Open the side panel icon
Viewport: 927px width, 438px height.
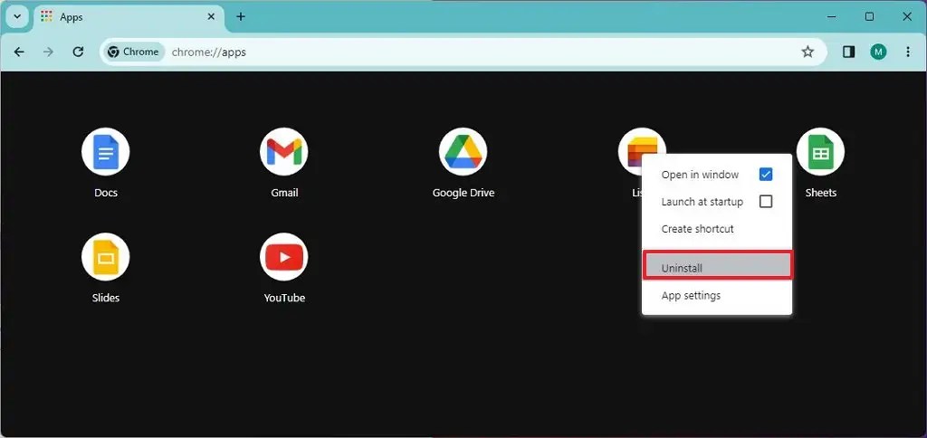tap(849, 52)
